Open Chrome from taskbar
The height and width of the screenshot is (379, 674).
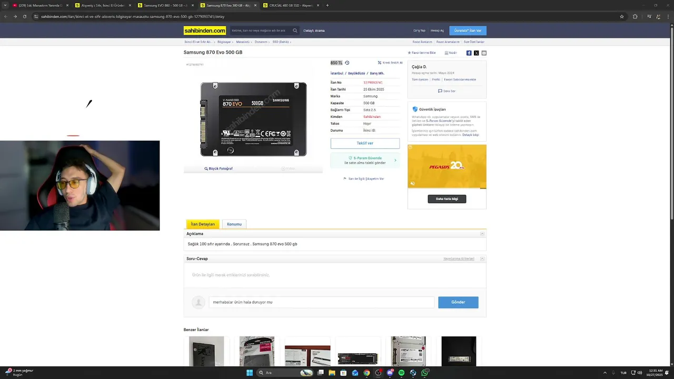366,373
